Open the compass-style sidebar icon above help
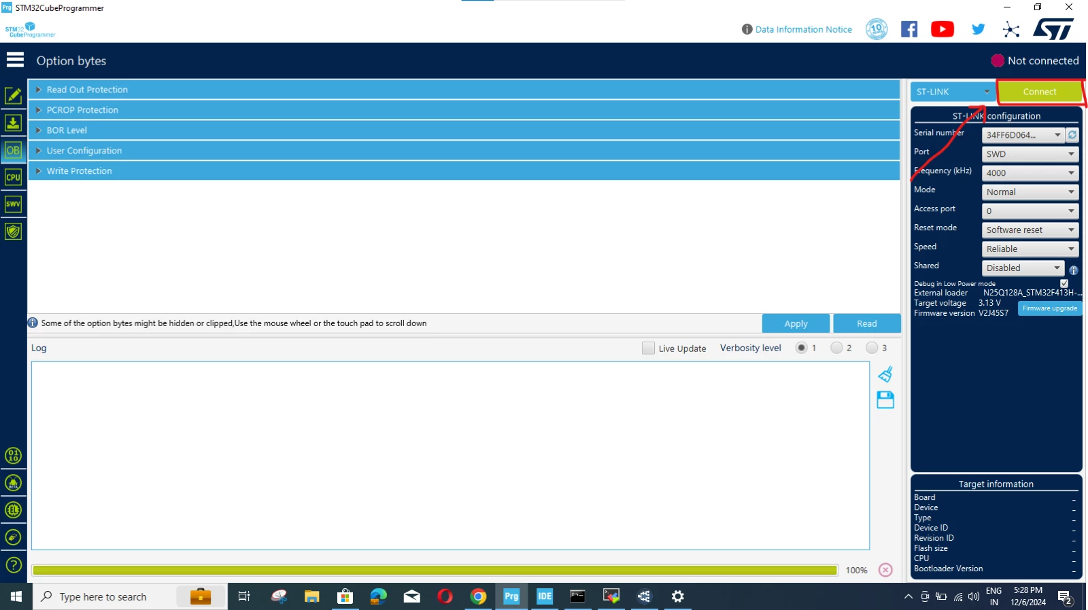 coord(13,537)
